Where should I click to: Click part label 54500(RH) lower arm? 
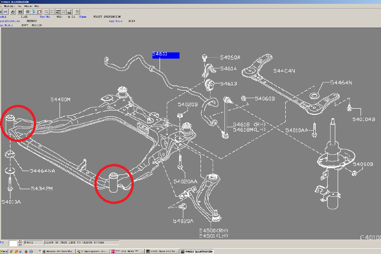pos(214,230)
